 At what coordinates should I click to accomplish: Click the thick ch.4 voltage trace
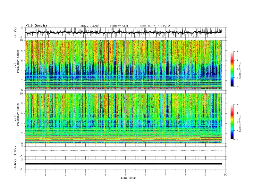click(x=123, y=164)
